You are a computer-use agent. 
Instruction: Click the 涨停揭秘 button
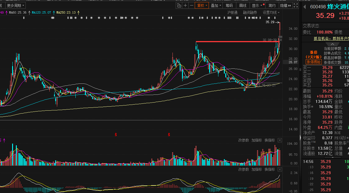313,62
